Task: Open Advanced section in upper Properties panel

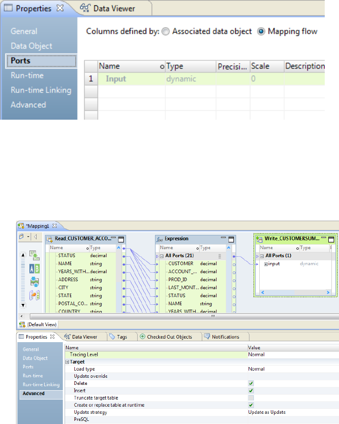Action: (x=28, y=105)
